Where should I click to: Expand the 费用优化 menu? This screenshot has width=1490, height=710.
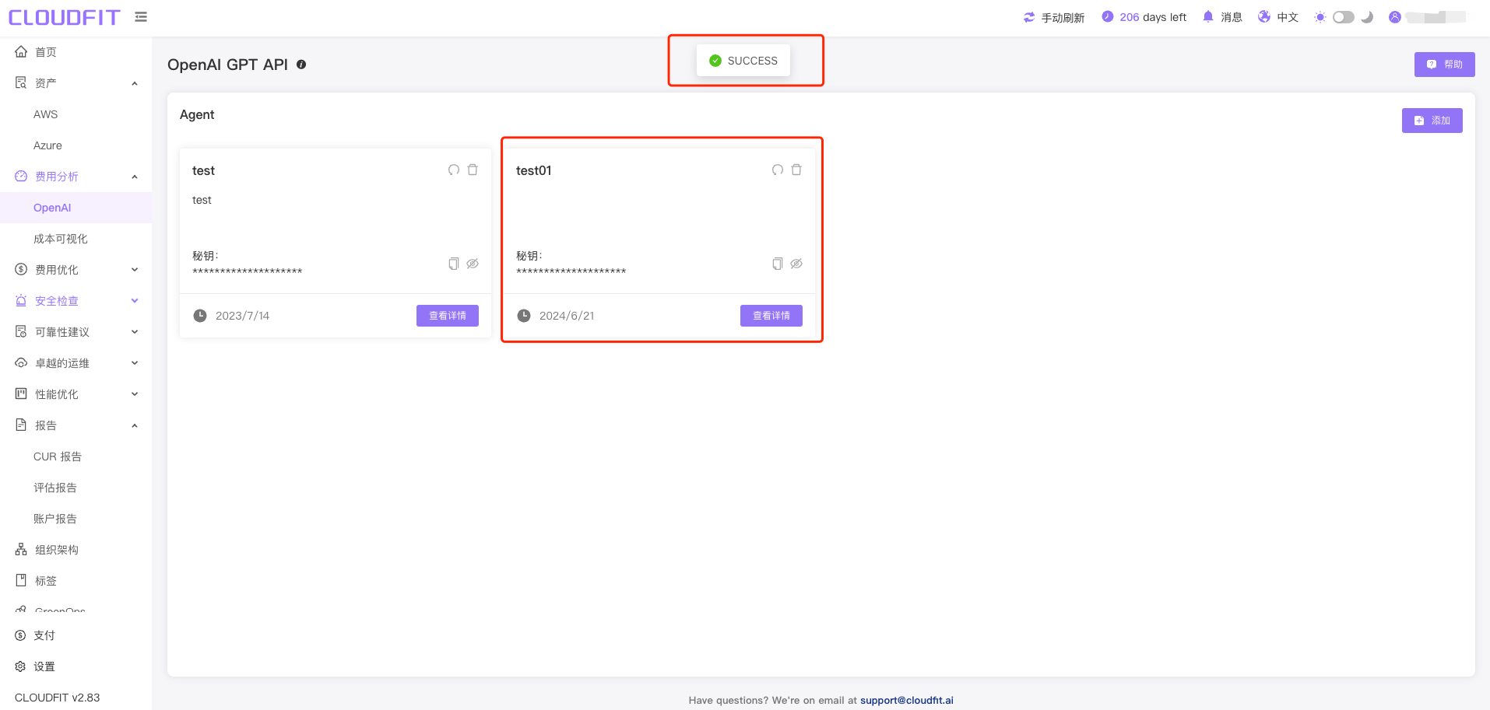click(x=76, y=270)
